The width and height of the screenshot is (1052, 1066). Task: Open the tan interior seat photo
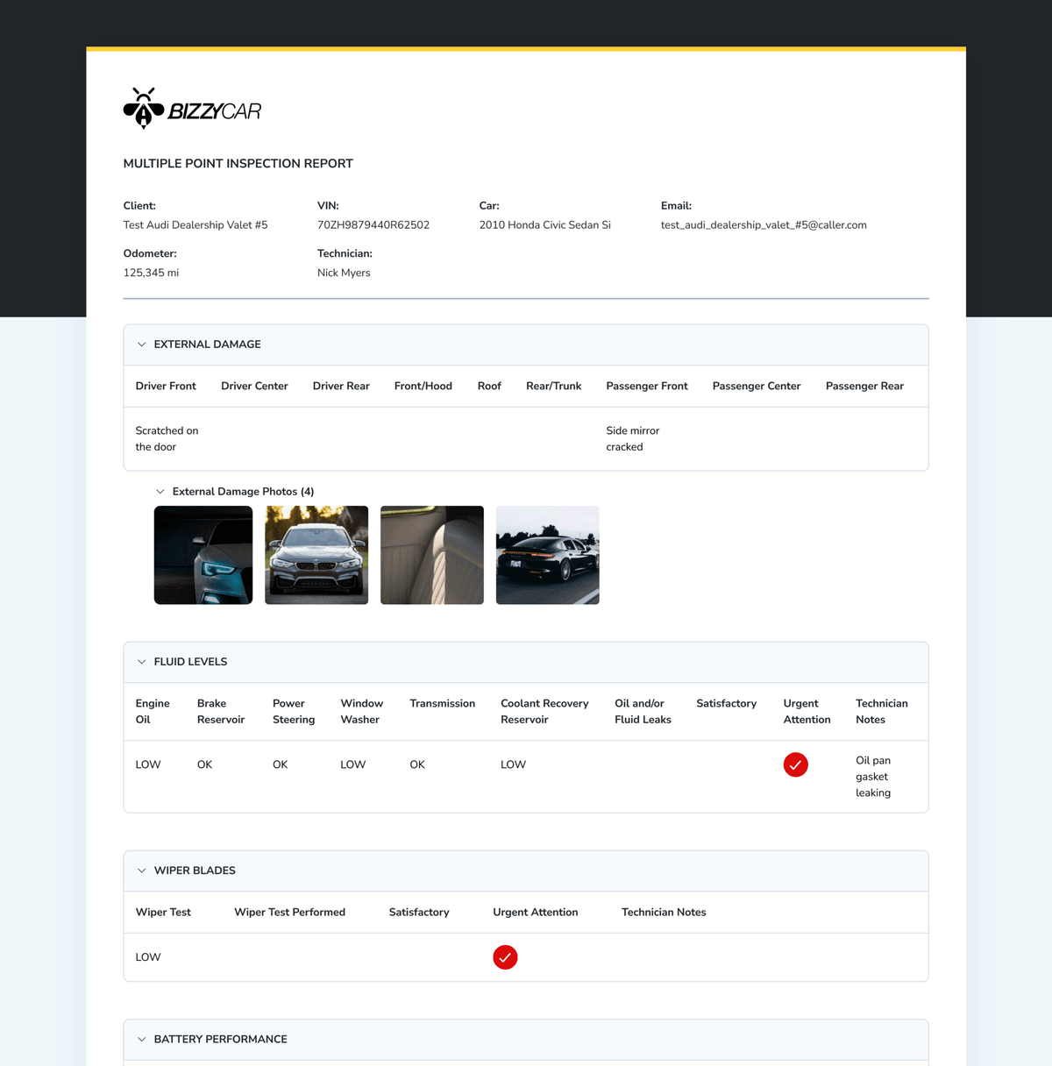pos(431,554)
